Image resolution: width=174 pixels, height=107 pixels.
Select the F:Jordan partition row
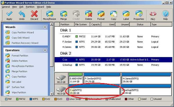pos(113,42)
